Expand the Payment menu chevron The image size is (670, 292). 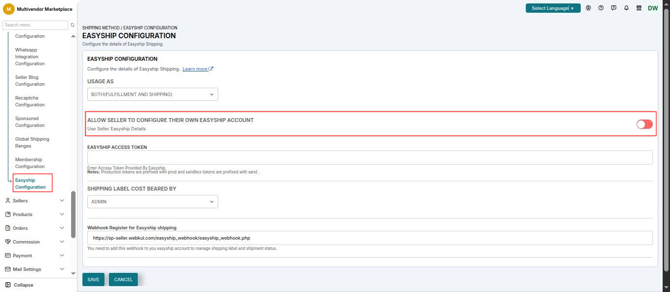(62, 255)
